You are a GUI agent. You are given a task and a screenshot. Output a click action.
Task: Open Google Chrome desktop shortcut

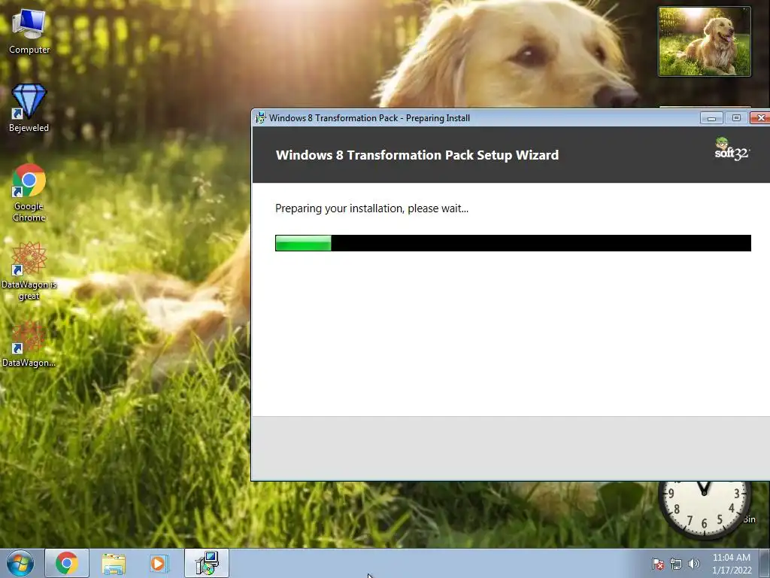[29, 193]
